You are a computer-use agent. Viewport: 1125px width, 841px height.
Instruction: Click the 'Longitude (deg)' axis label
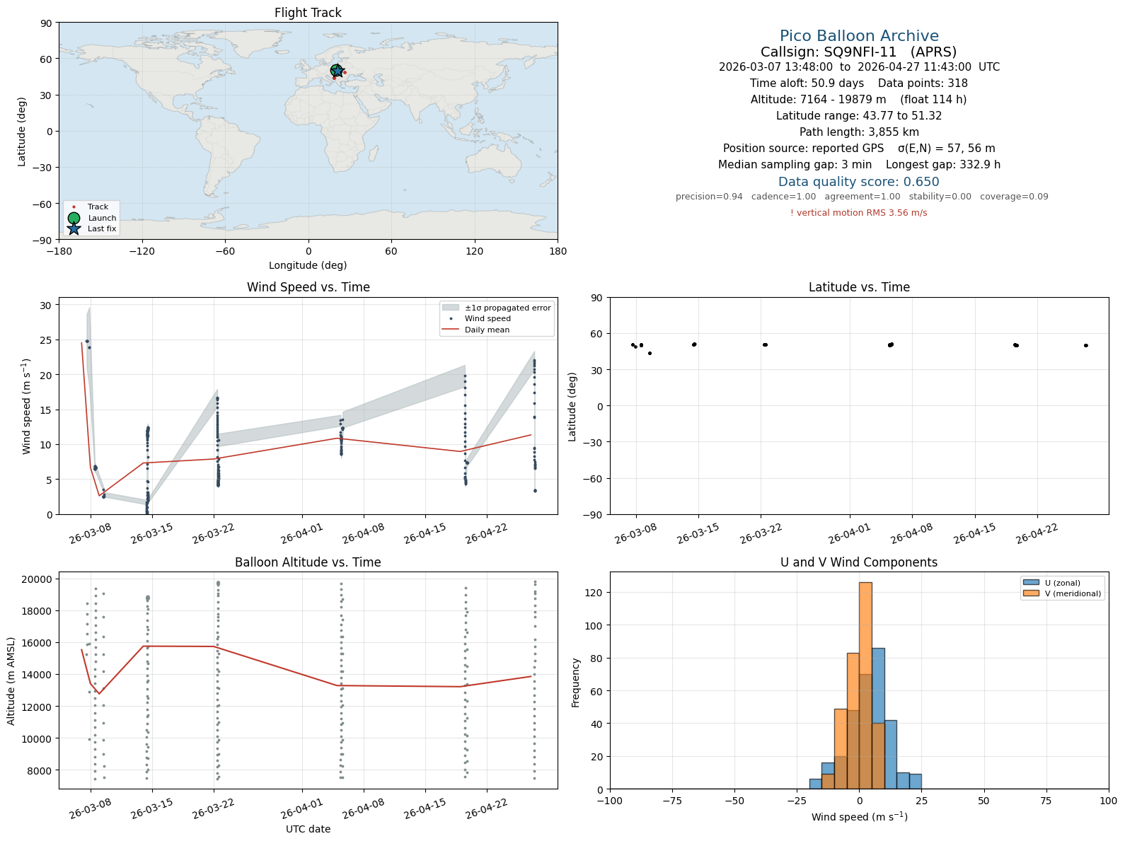coord(308,265)
